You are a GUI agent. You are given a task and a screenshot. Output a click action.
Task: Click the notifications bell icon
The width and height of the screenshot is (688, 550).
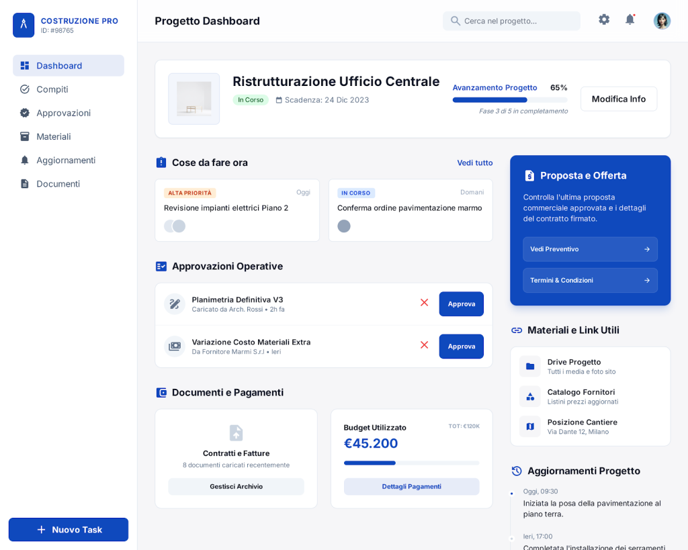pyautogui.click(x=630, y=19)
